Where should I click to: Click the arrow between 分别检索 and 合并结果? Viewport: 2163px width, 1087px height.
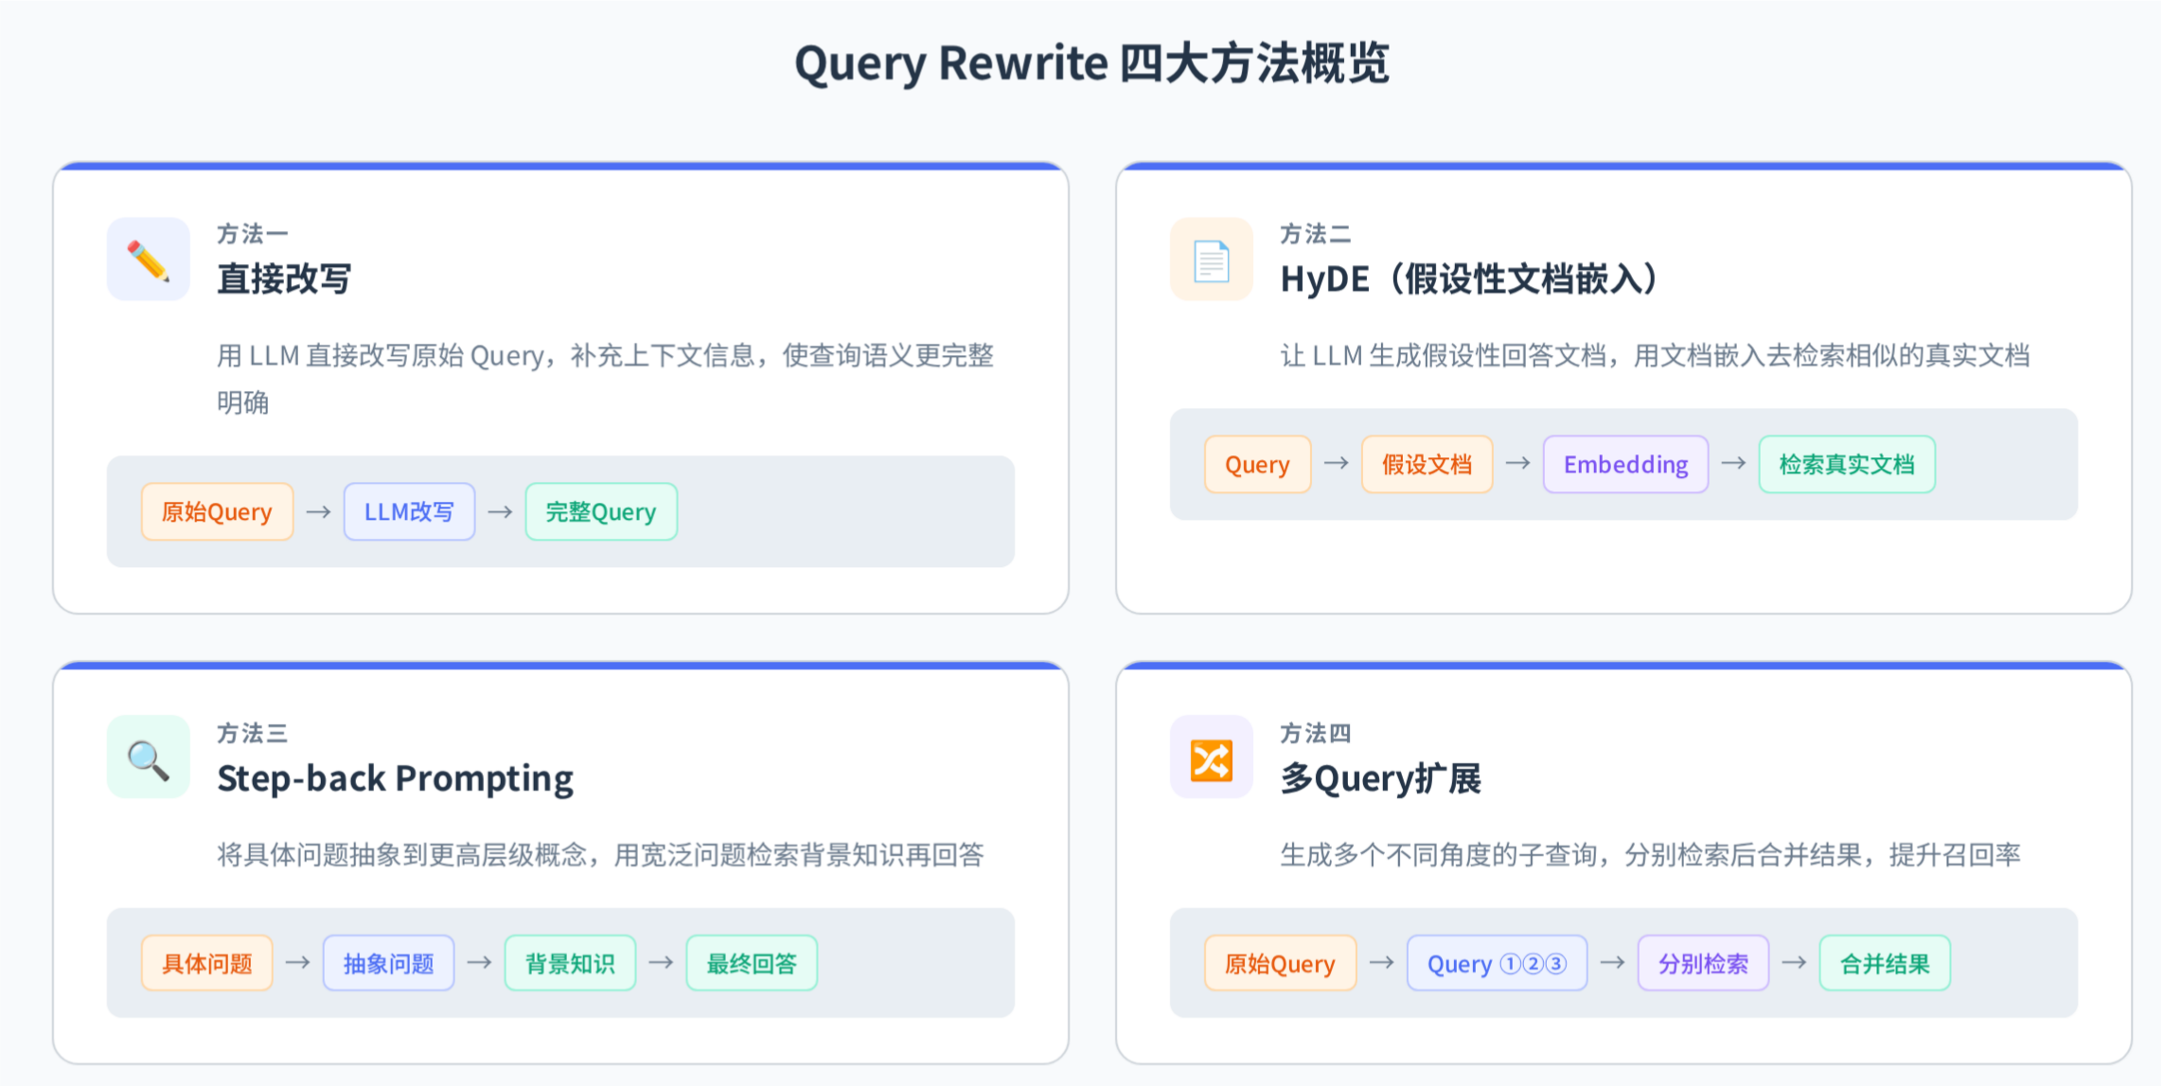(x=1795, y=962)
